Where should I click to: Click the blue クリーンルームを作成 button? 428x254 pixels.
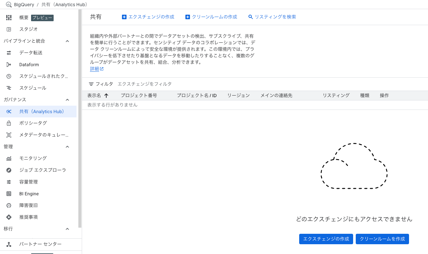(382, 239)
